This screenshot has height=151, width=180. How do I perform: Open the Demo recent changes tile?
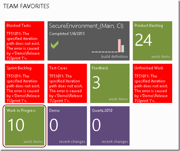tap(67, 126)
